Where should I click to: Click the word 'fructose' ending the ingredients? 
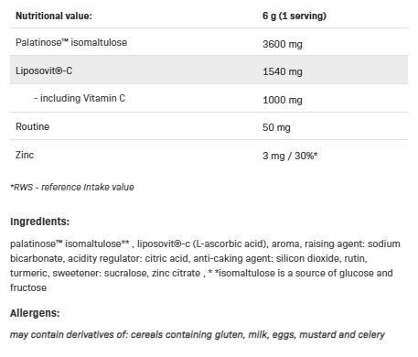click(28, 287)
